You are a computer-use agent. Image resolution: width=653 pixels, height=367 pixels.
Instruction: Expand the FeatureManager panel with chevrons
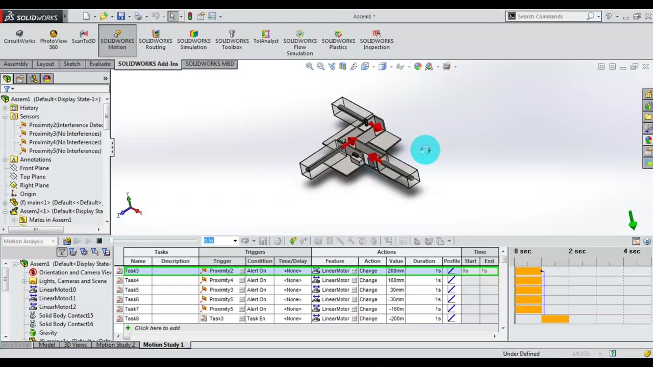[105, 78]
